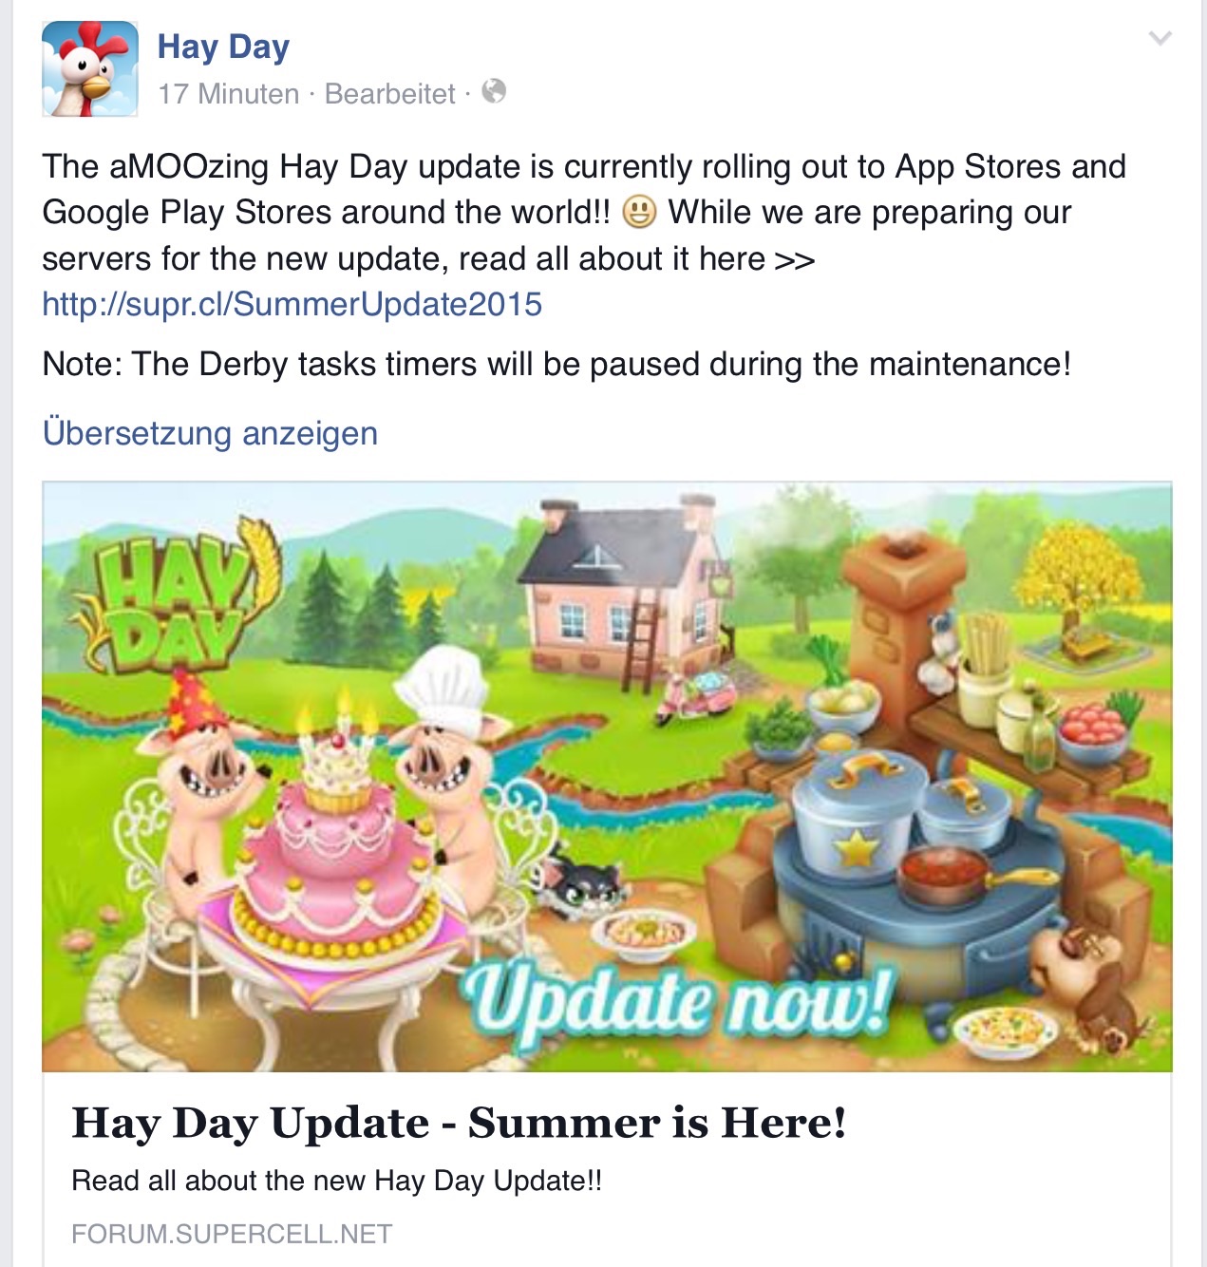Viewport: 1207px width, 1267px height.
Task: Open the Hay Day page name link
Action: click(x=223, y=47)
